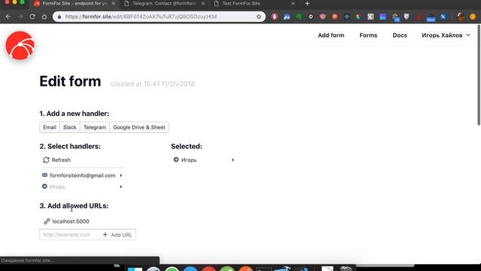The image size is (481, 271).
Task: Expand the selected Игорь handler arrow
Action: 233,160
